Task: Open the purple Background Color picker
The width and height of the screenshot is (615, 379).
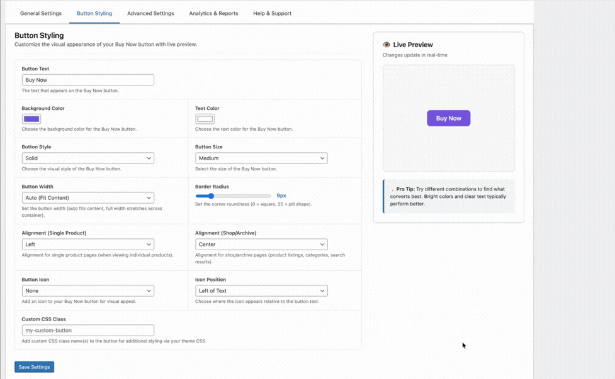Action: click(31, 119)
